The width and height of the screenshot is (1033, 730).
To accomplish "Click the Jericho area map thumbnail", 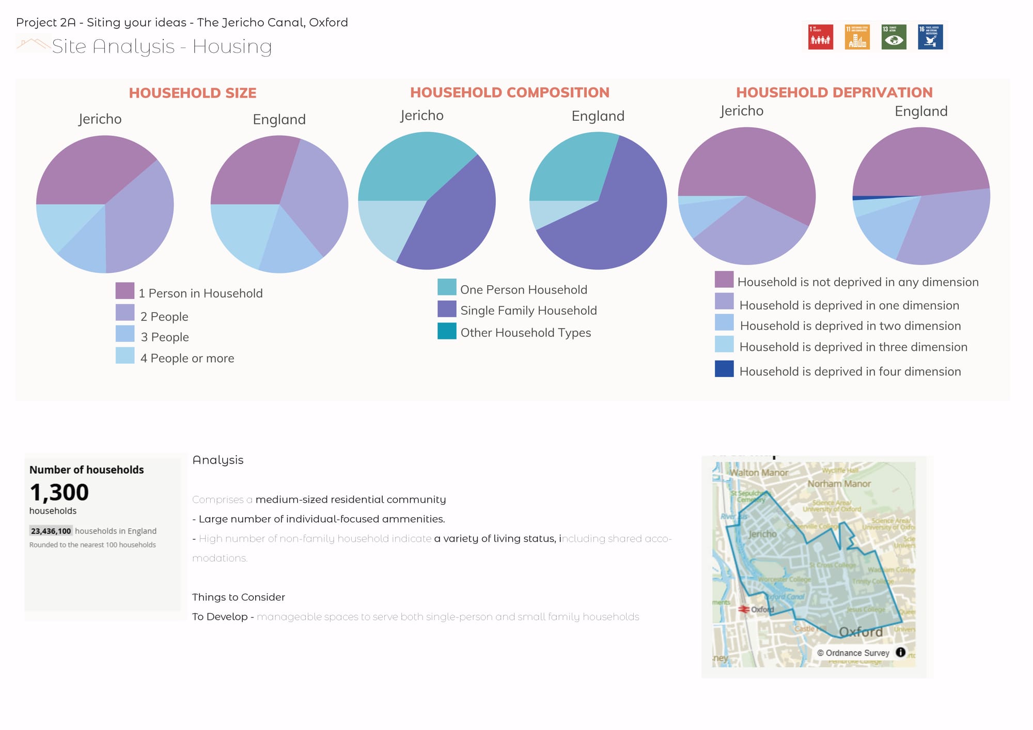I will click(813, 564).
